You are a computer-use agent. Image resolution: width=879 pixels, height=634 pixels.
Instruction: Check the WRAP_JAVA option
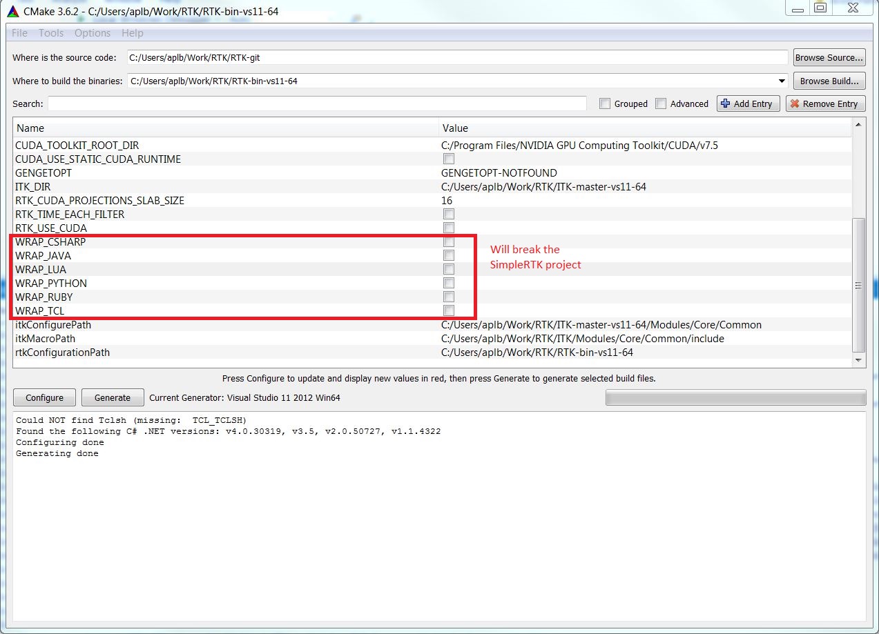pos(449,255)
